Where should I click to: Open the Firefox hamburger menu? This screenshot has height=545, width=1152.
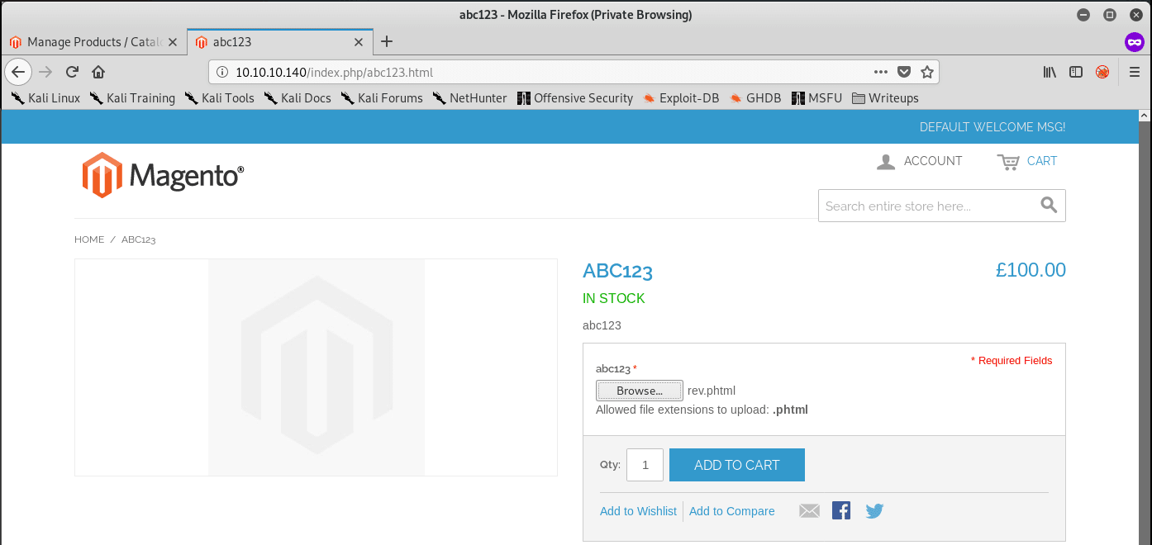1135,72
